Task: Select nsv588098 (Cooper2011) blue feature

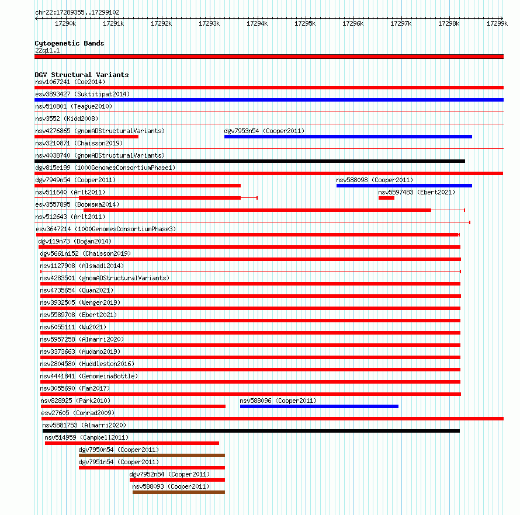Action: tap(404, 186)
